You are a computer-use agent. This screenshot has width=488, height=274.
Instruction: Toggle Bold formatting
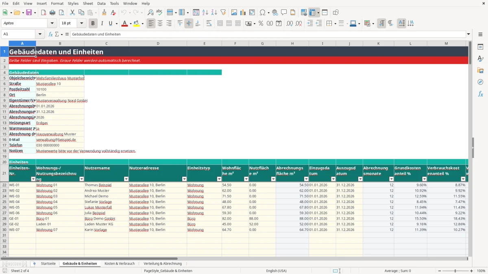tap(93, 24)
